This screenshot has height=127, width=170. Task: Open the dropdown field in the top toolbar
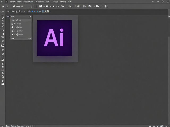click(x=22, y=6)
